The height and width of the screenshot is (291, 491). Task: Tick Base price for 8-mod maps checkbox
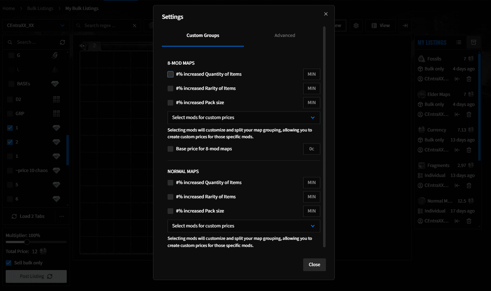pyautogui.click(x=170, y=149)
